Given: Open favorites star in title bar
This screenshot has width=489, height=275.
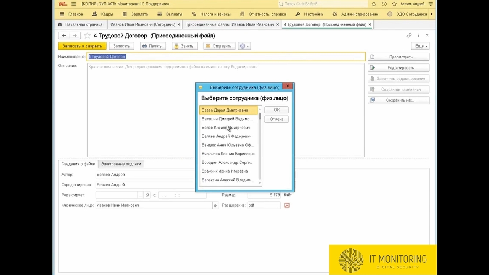Looking at the screenshot, I should pyautogui.click(x=394, y=4).
